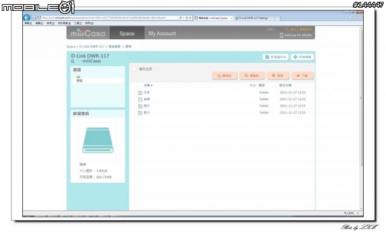386x234 pixels.
Task: Click the scrollbar down arrow
Action: pos(361,209)
